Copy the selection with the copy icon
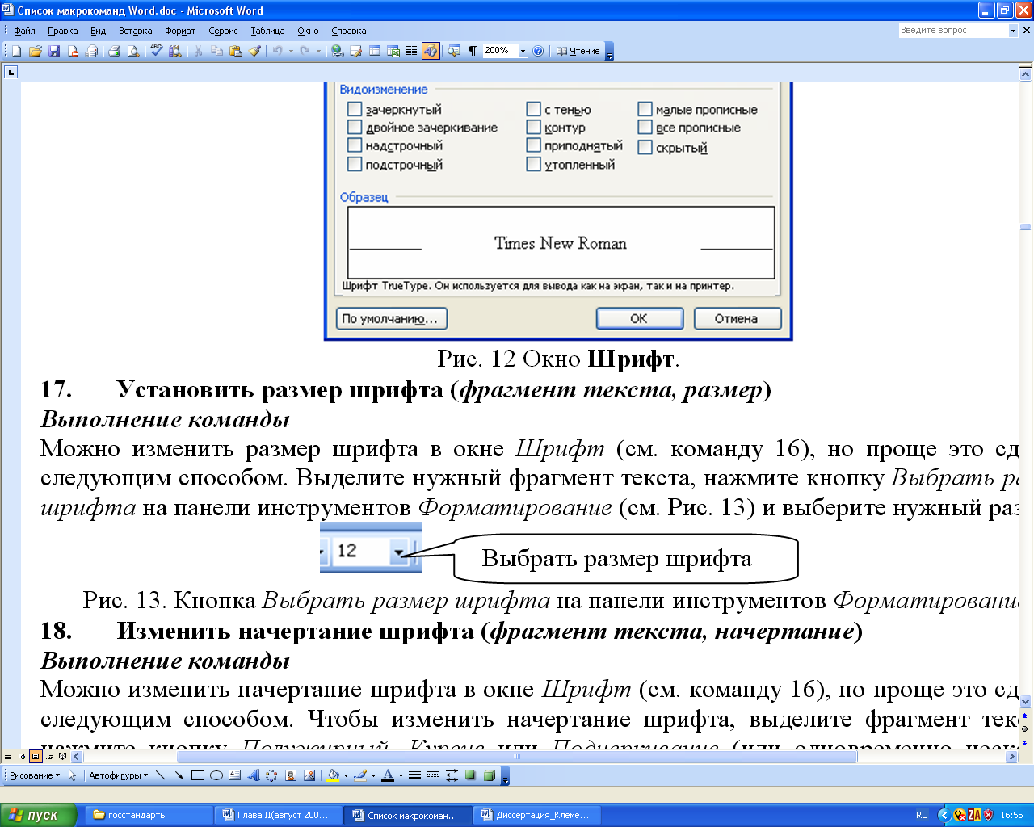 216,51
